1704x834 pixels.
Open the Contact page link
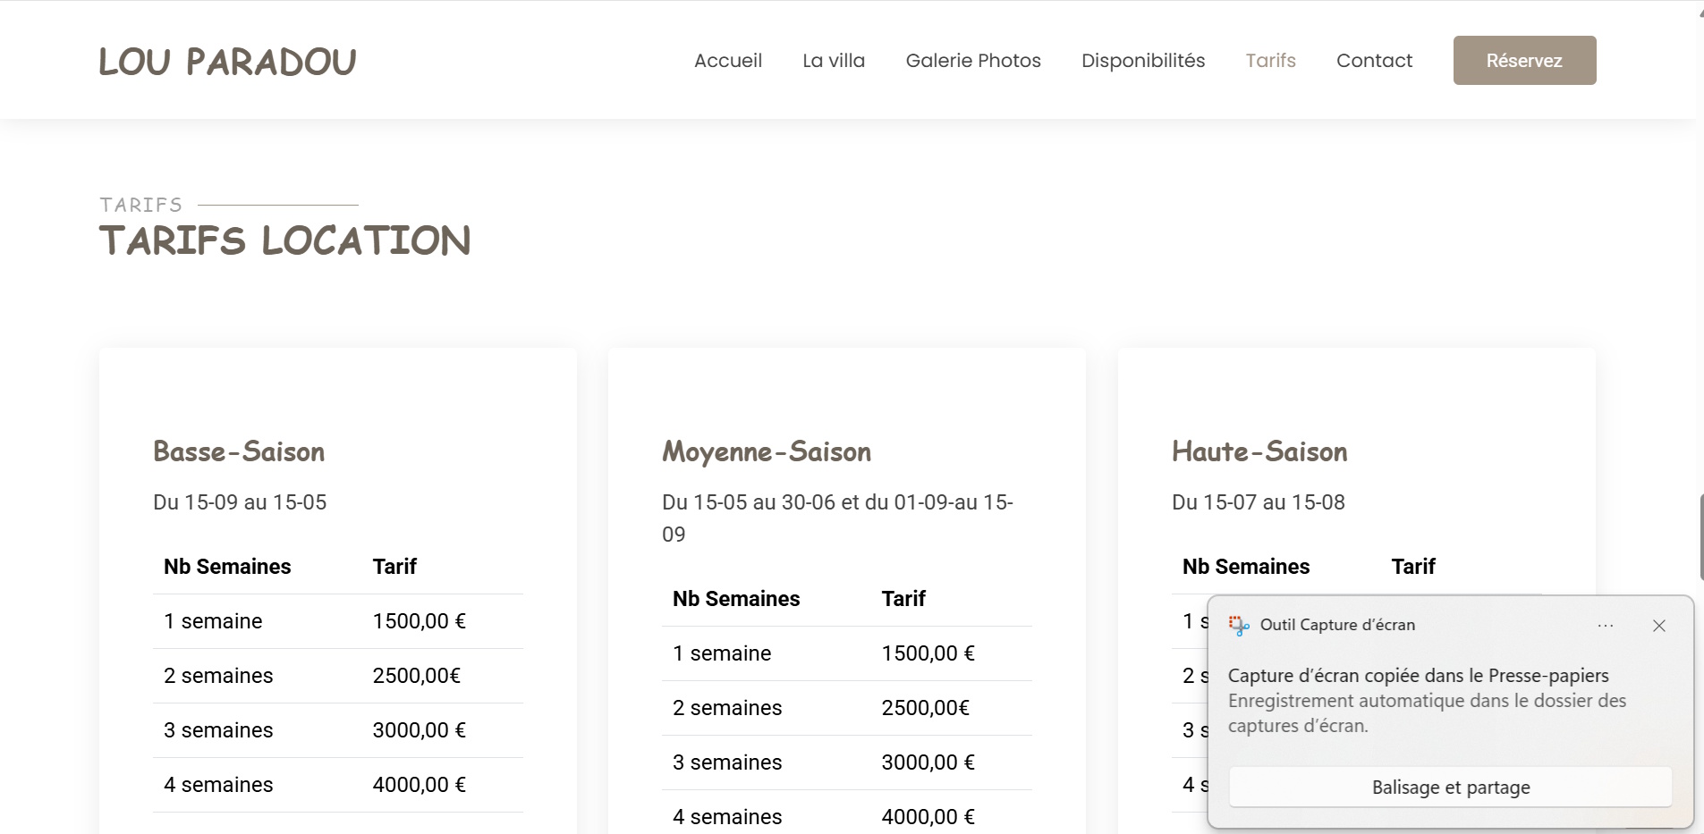click(1374, 61)
